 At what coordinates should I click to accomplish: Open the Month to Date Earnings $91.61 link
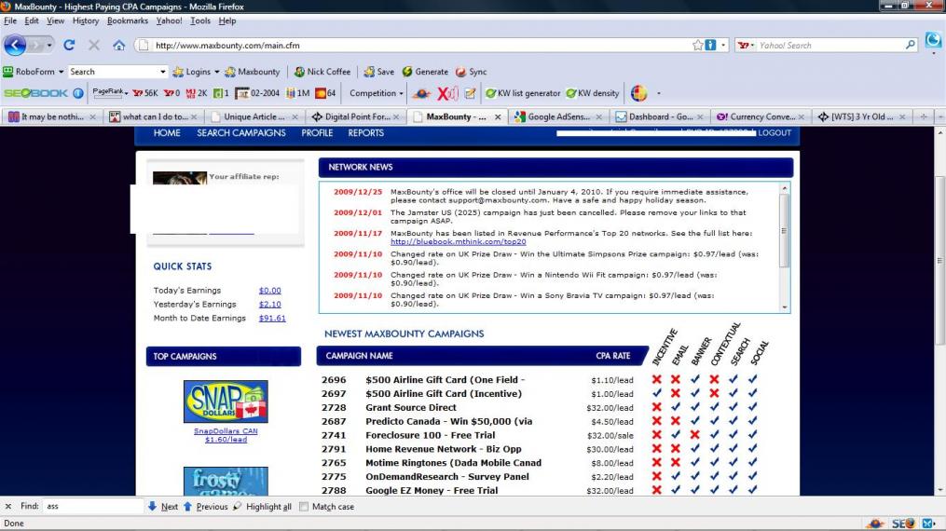tap(272, 318)
